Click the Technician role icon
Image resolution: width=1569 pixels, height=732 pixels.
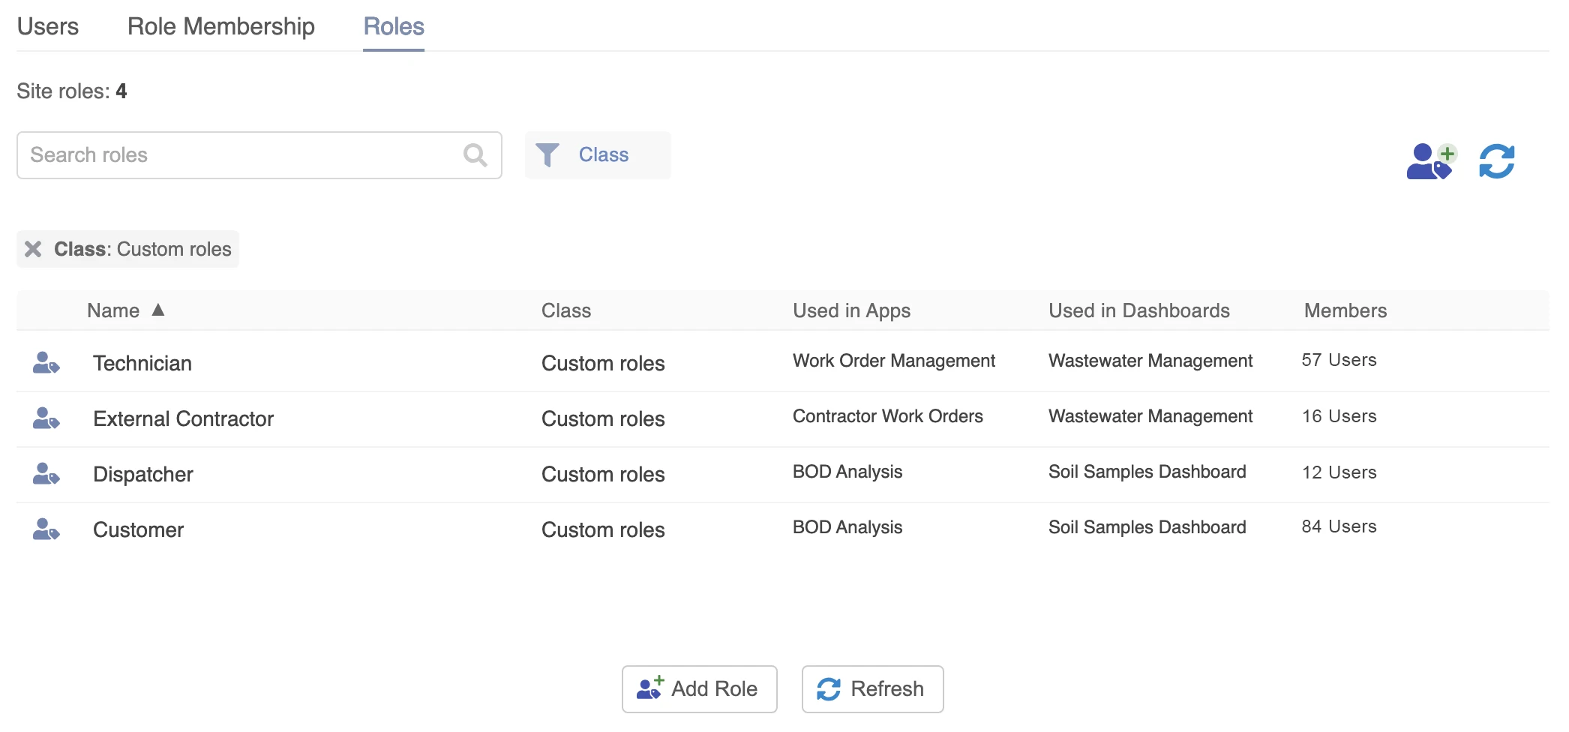pyautogui.click(x=46, y=363)
